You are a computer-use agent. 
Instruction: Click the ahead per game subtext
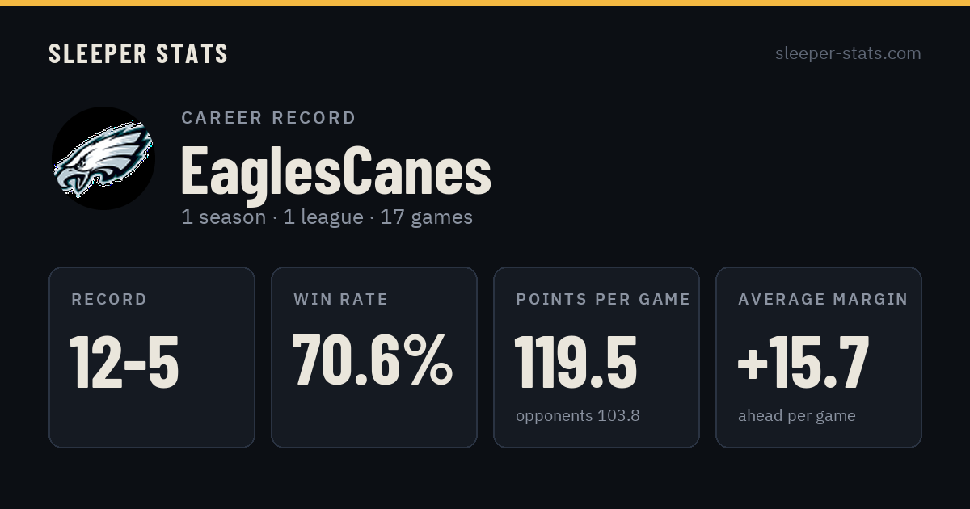(x=797, y=416)
